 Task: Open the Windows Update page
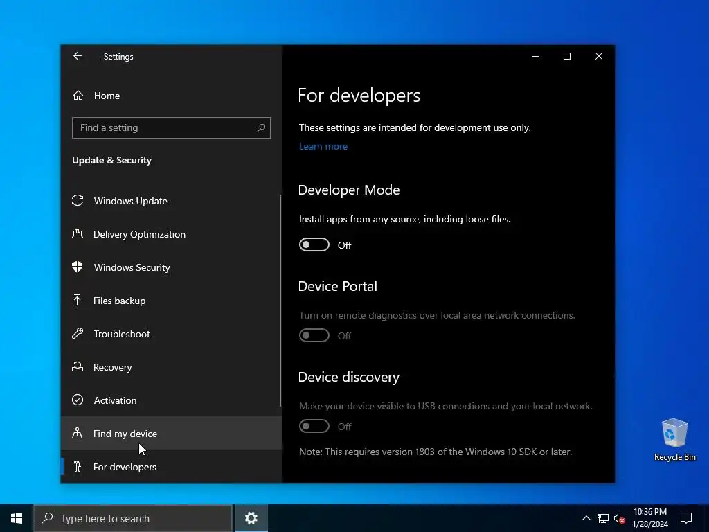tap(171, 201)
